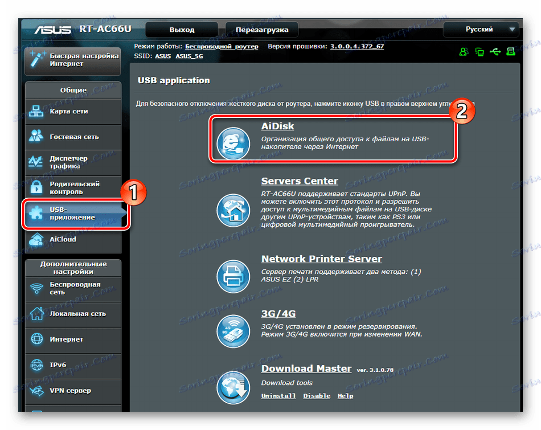Click the Общие section header

tap(73, 90)
